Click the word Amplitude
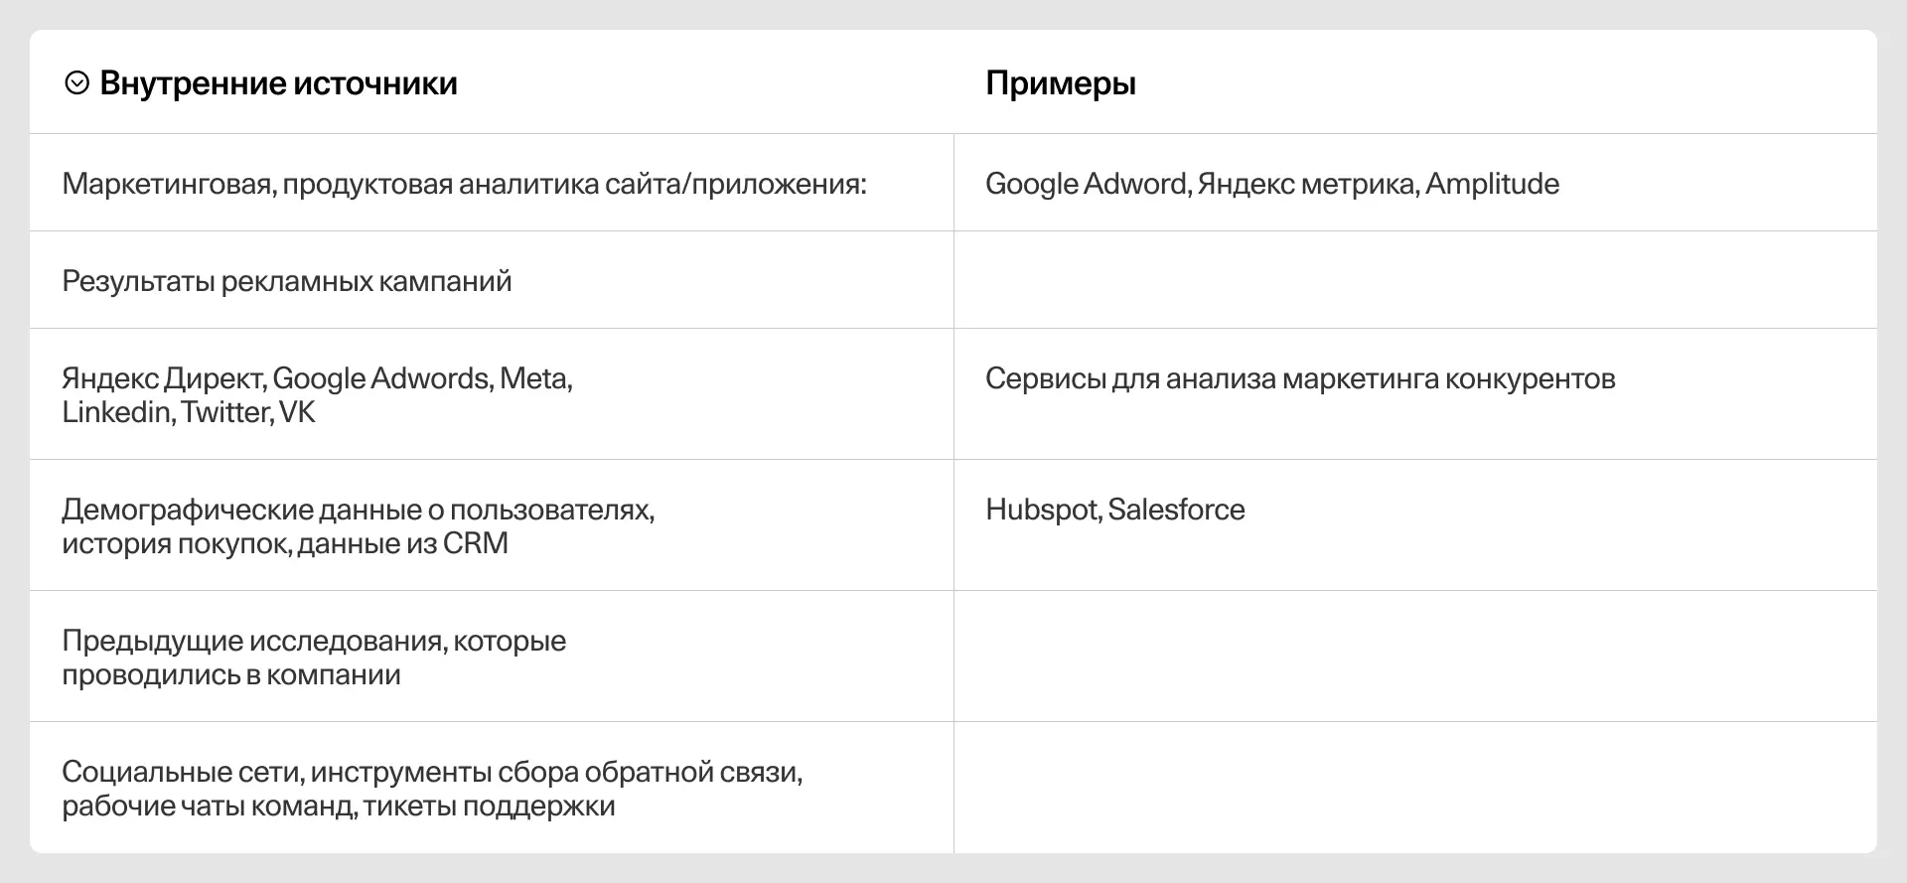The width and height of the screenshot is (1907, 883). (x=1492, y=184)
